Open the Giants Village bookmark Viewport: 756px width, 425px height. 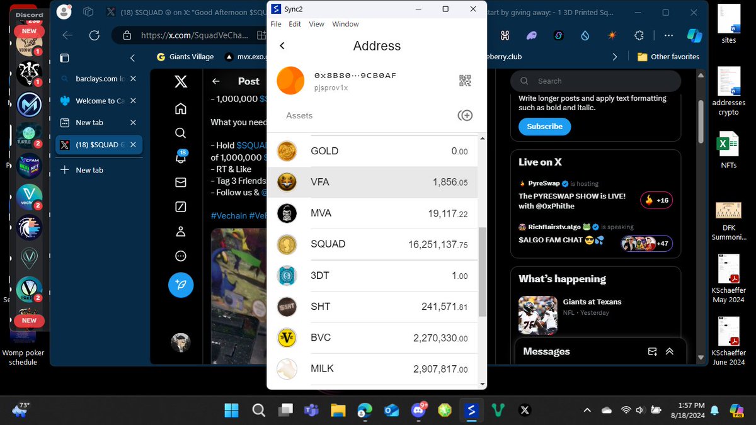(x=185, y=57)
